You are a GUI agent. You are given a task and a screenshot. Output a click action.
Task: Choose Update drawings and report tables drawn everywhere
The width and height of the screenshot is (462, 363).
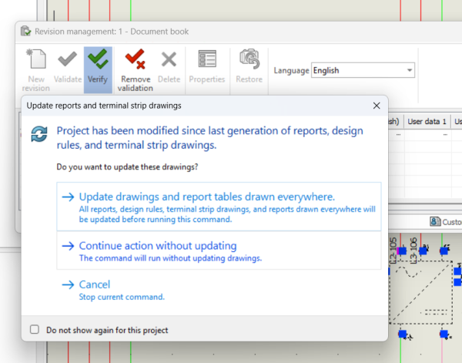point(219,207)
